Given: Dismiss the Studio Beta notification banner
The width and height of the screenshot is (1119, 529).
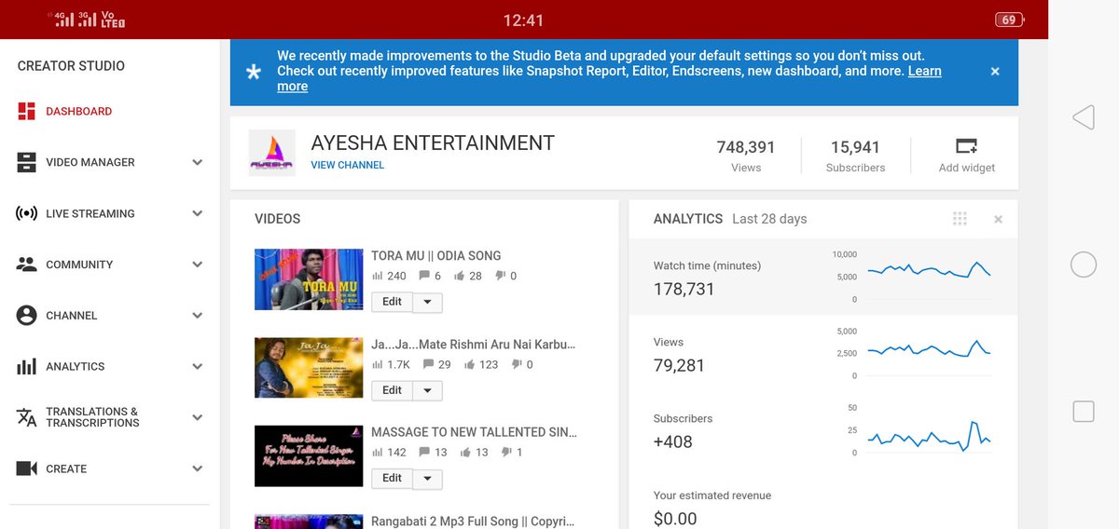Looking at the screenshot, I should (x=995, y=72).
